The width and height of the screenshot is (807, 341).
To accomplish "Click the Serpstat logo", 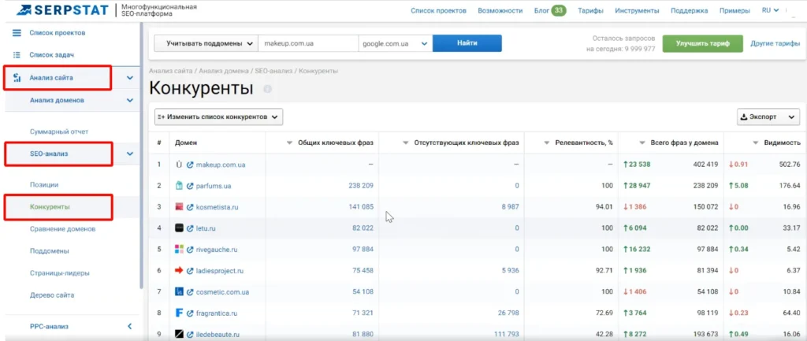I will click(x=63, y=9).
